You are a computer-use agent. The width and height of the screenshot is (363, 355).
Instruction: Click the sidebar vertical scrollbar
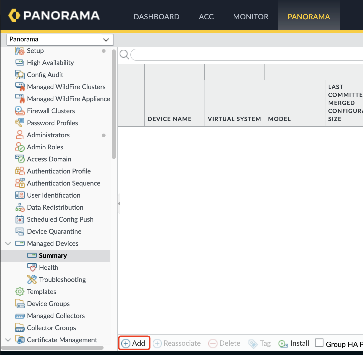coord(114,104)
